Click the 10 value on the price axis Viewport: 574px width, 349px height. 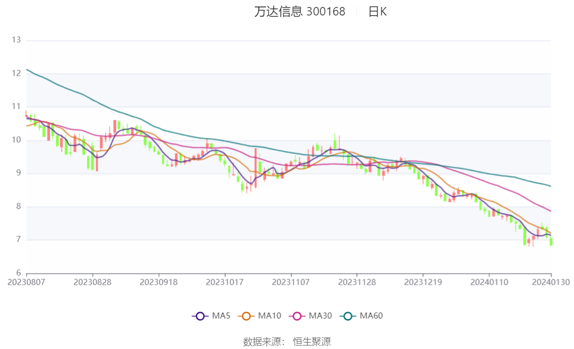coord(16,140)
